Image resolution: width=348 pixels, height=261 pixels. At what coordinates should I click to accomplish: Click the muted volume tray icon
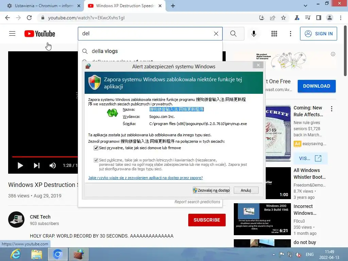298,254
